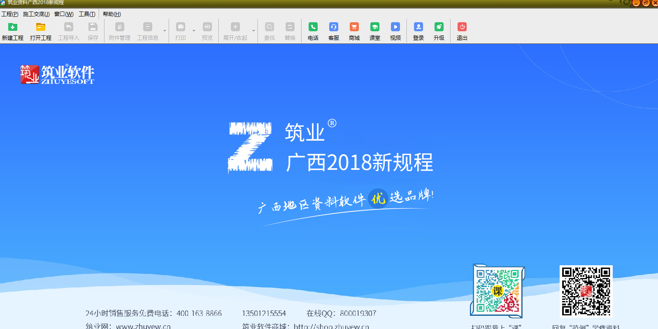Call support via the 电话 icon

click(313, 27)
